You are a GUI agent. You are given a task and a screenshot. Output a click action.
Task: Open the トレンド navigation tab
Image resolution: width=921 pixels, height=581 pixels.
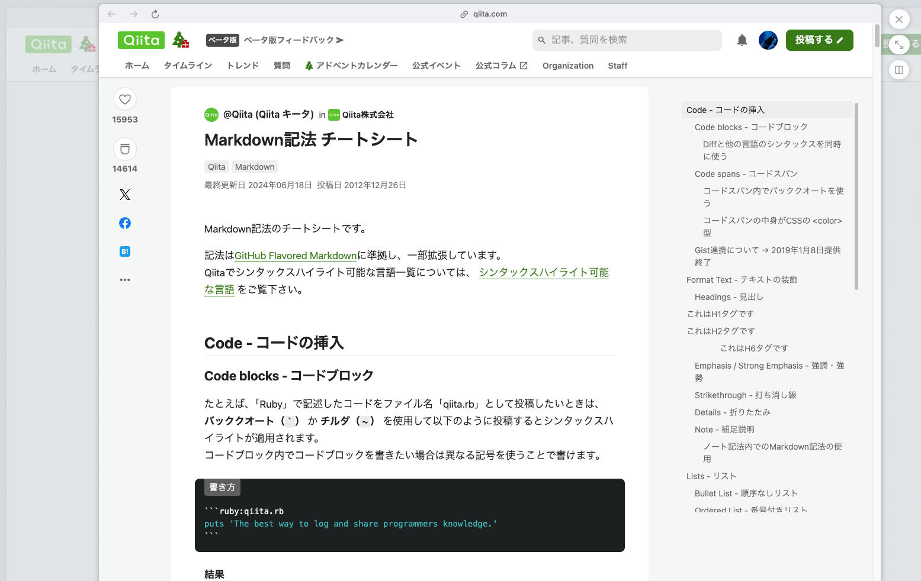242,66
